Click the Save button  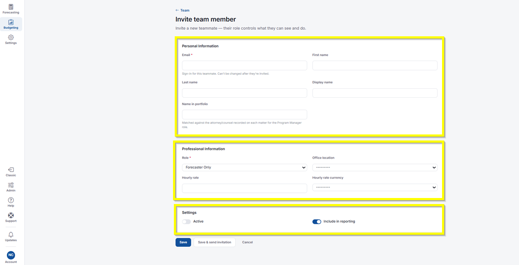pyautogui.click(x=183, y=242)
